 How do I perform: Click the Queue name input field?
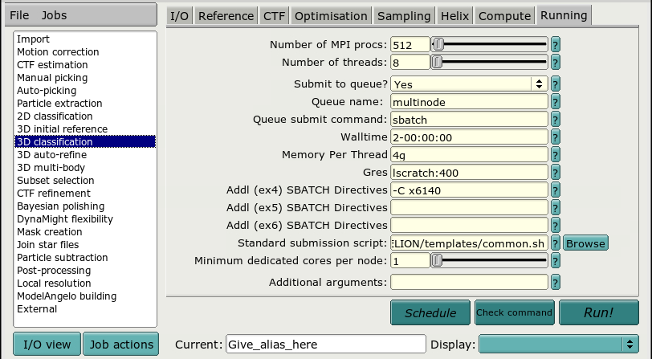point(469,102)
